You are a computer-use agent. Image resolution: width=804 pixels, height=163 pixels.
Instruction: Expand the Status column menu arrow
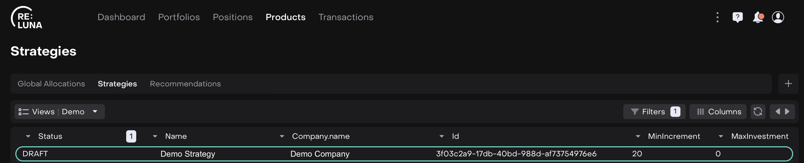click(x=28, y=137)
